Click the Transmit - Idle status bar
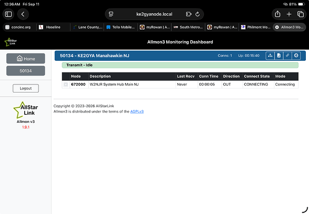This screenshot has height=214, width=309. (180, 65)
